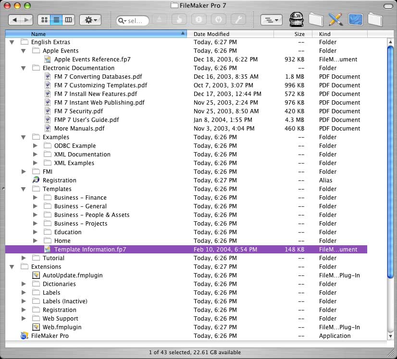Sort by the Date Modified column header

230,34
